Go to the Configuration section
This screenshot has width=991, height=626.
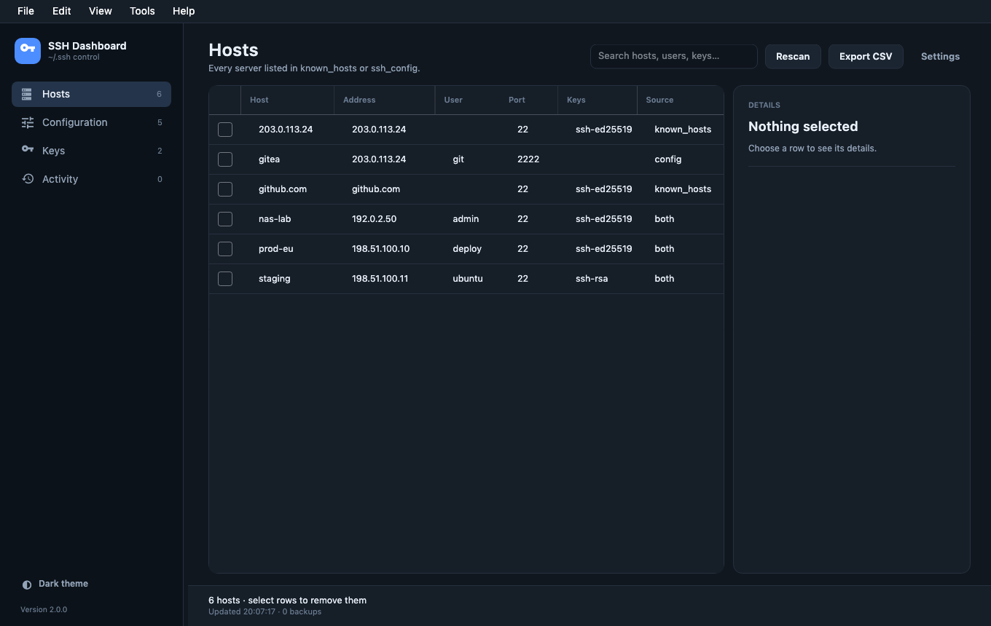pyautogui.click(x=91, y=122)
